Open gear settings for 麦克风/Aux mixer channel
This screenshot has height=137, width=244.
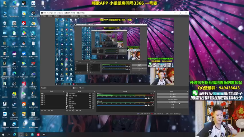pos(152,98)
